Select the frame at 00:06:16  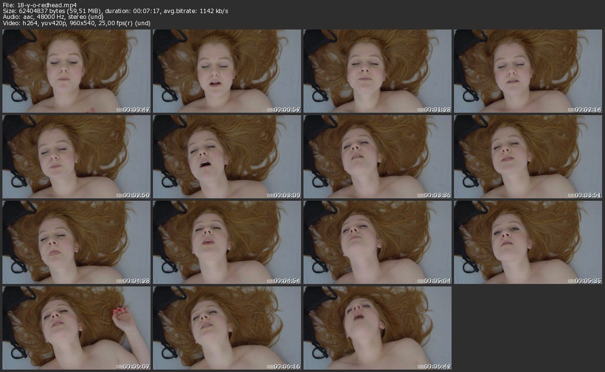pyautogui.click(x=227, y=328)
